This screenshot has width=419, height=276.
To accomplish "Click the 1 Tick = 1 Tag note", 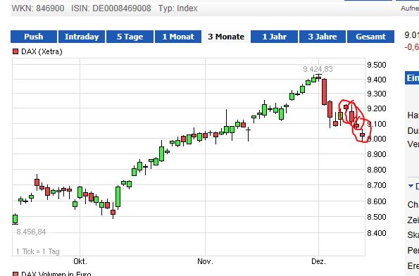I will tap(38, 251).
